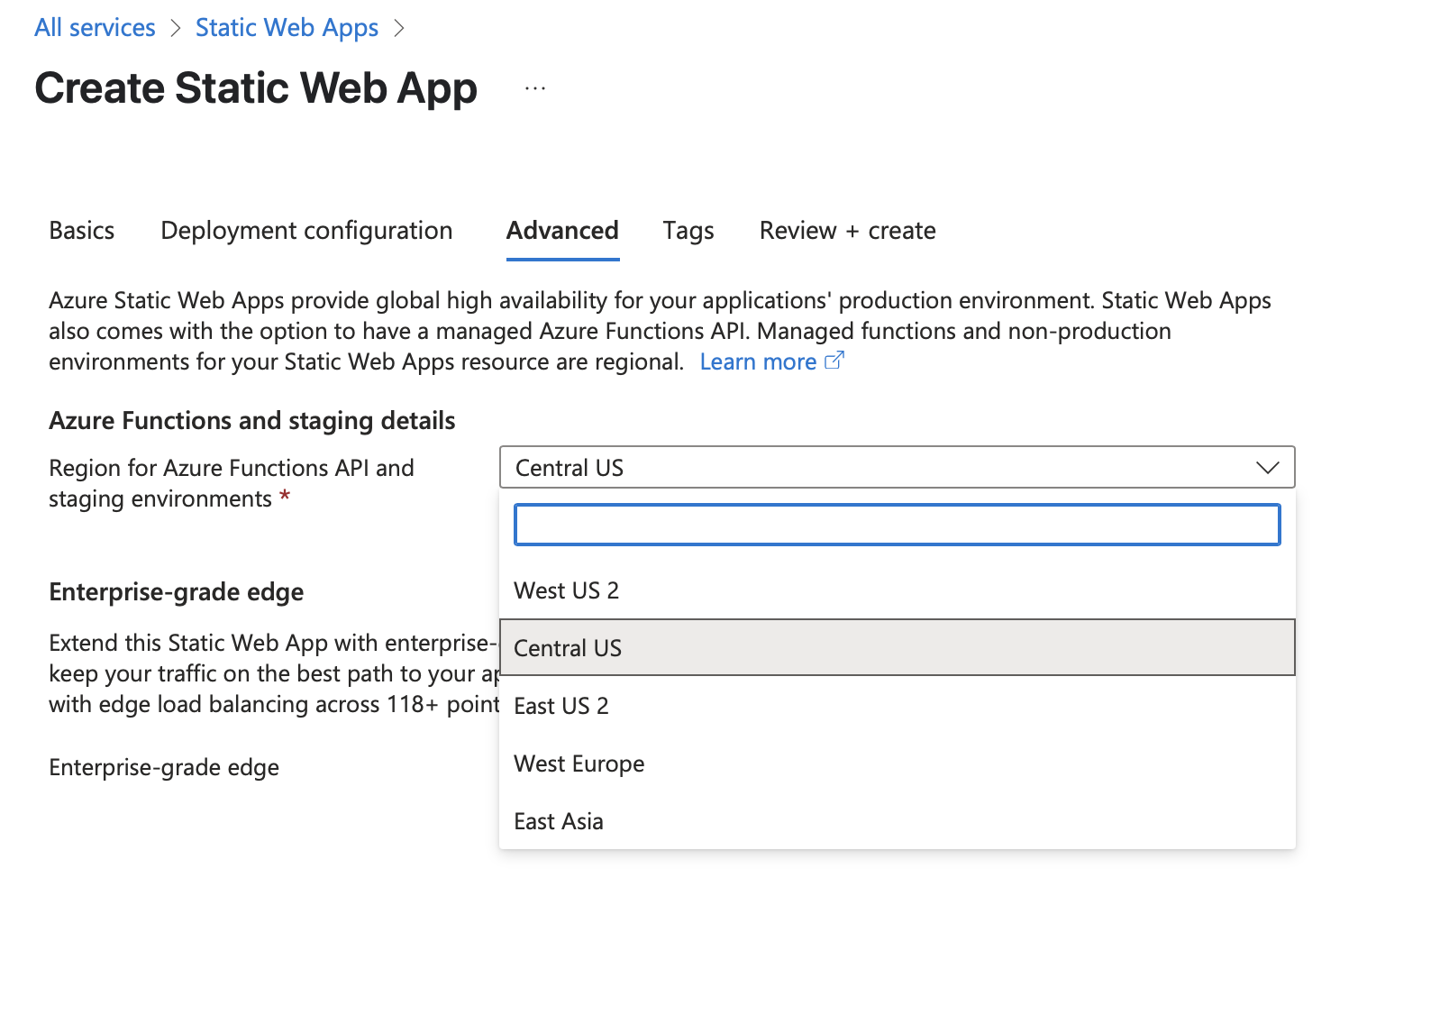Collapse the region dropdown using its chevron
Image resolution: width=1449 pixels, height=1015 pixels.
[1267, 468]
